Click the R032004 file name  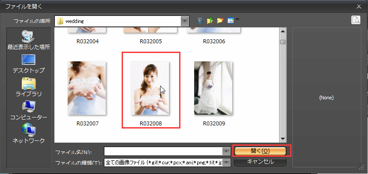coord(88,42)
